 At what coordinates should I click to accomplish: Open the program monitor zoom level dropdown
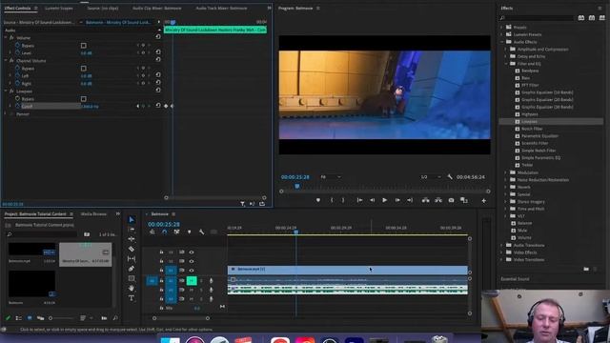coord(331,177)
